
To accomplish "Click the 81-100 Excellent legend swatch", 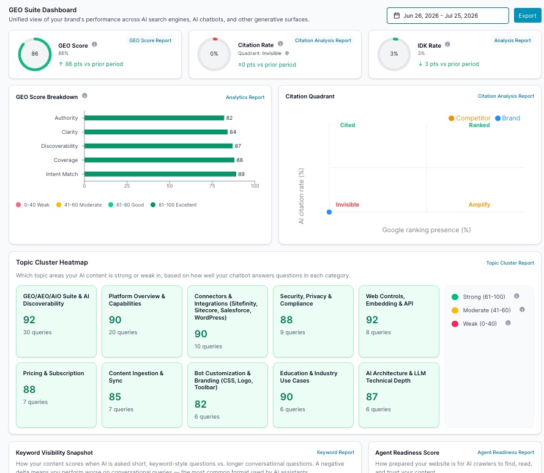I will (x=153, y=205).
